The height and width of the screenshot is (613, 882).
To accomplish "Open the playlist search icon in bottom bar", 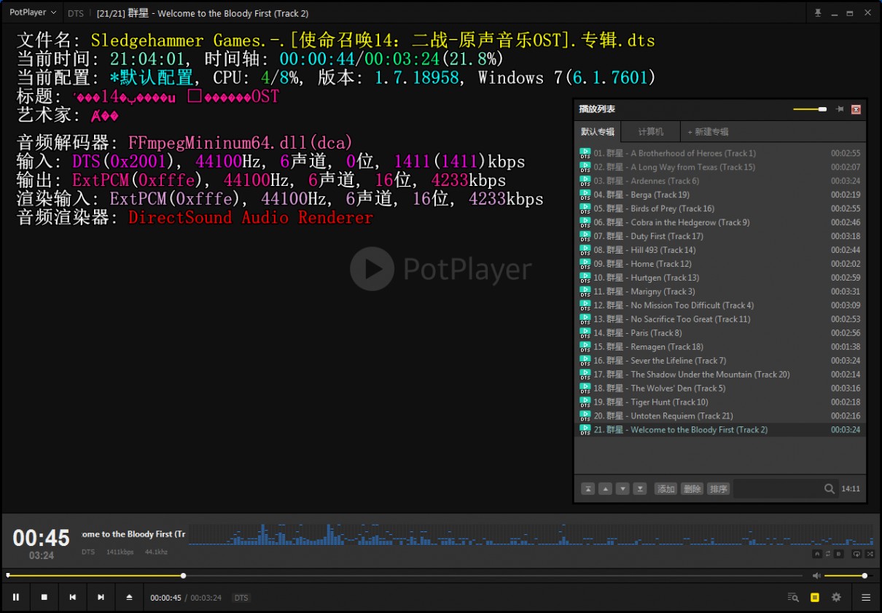I will click(793, 597).
